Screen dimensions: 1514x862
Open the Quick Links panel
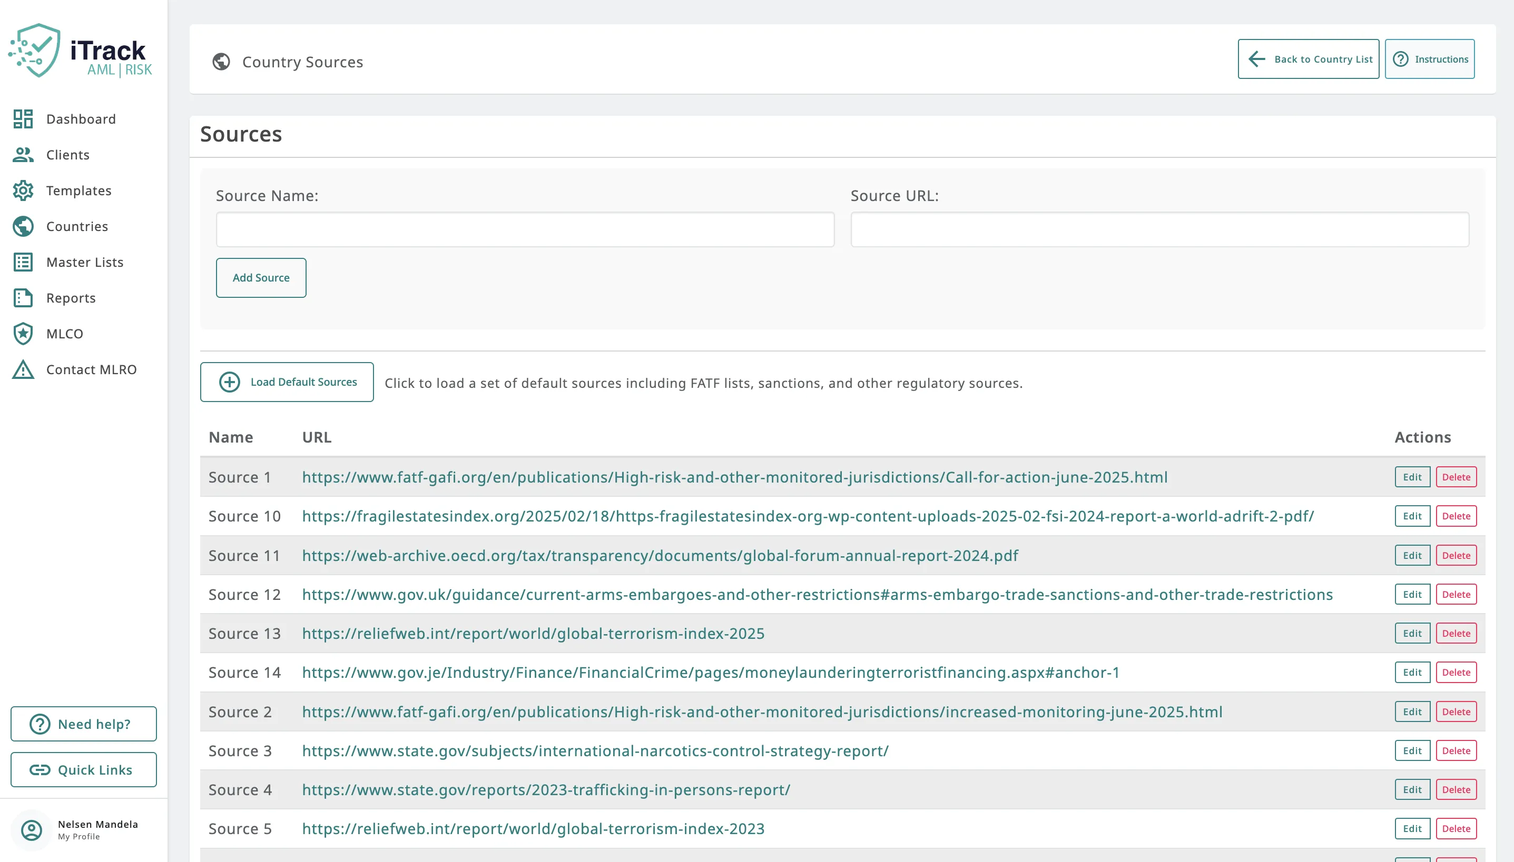83,769
